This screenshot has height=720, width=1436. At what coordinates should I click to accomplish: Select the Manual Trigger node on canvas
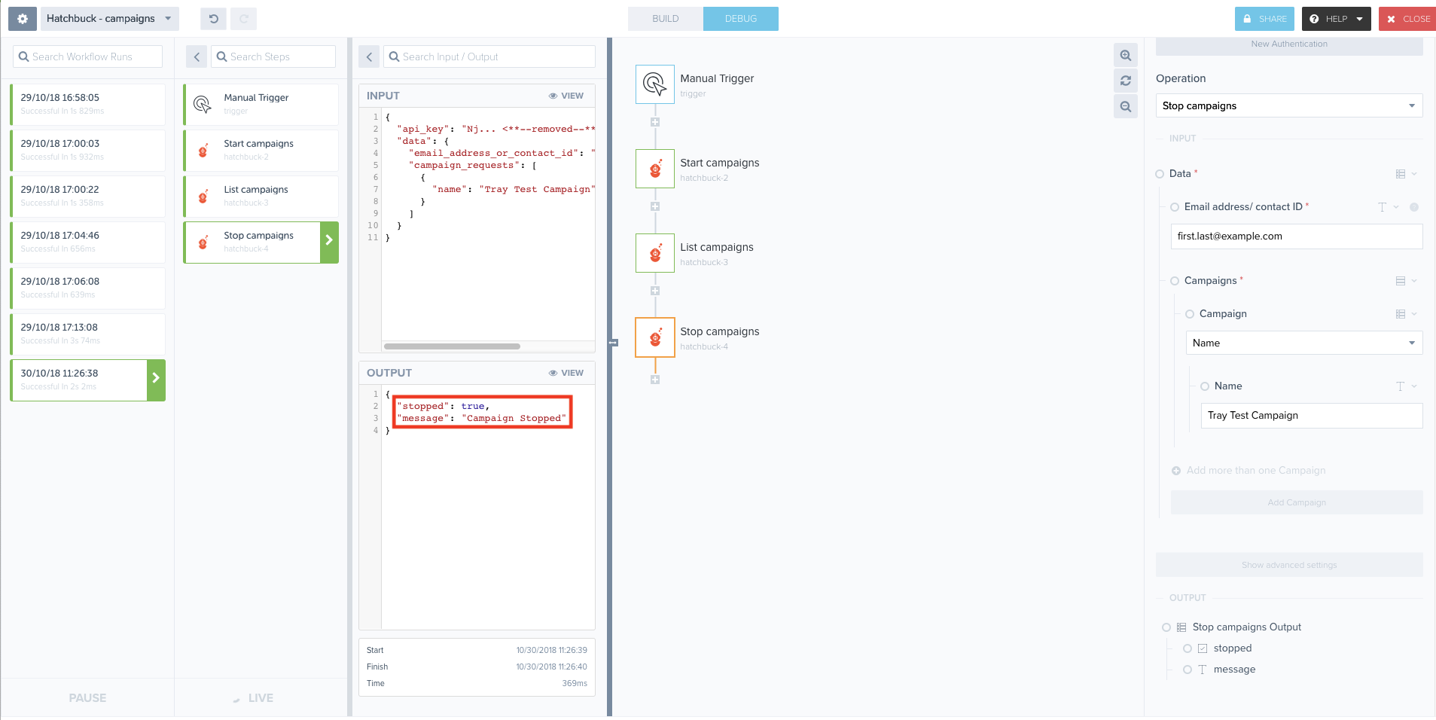655,84
